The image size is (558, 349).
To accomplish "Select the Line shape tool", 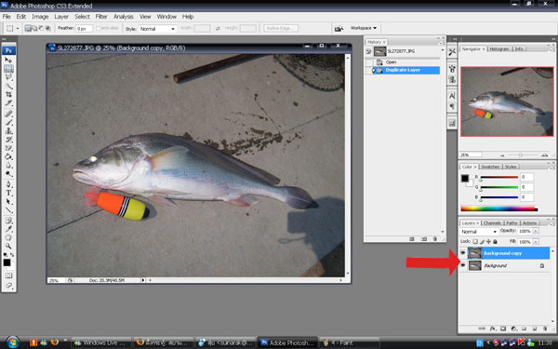I will click(8, 210).
